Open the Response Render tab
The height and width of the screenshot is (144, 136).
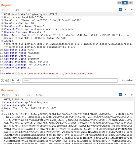click(40, 95)
